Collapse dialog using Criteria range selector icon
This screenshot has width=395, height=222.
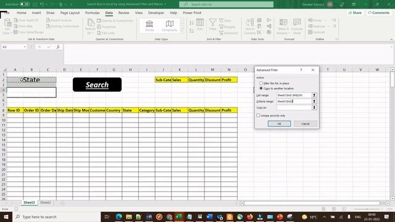(x=314, y=101)
